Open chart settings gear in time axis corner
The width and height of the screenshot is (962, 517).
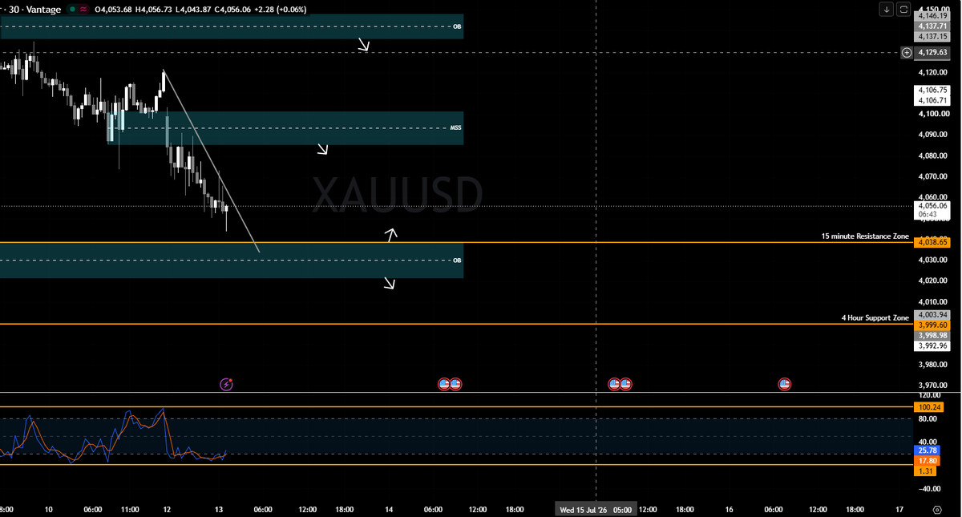click(x=937, y=509)
